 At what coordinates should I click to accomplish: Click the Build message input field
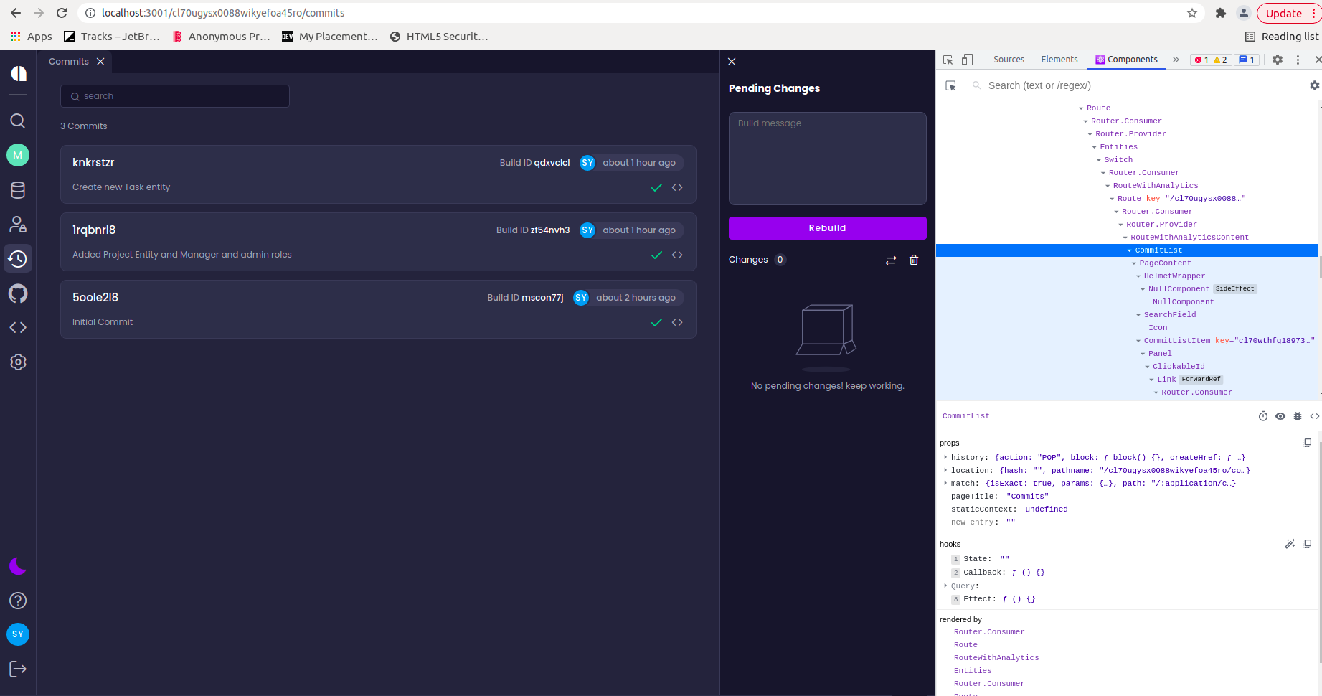(826, 158)
